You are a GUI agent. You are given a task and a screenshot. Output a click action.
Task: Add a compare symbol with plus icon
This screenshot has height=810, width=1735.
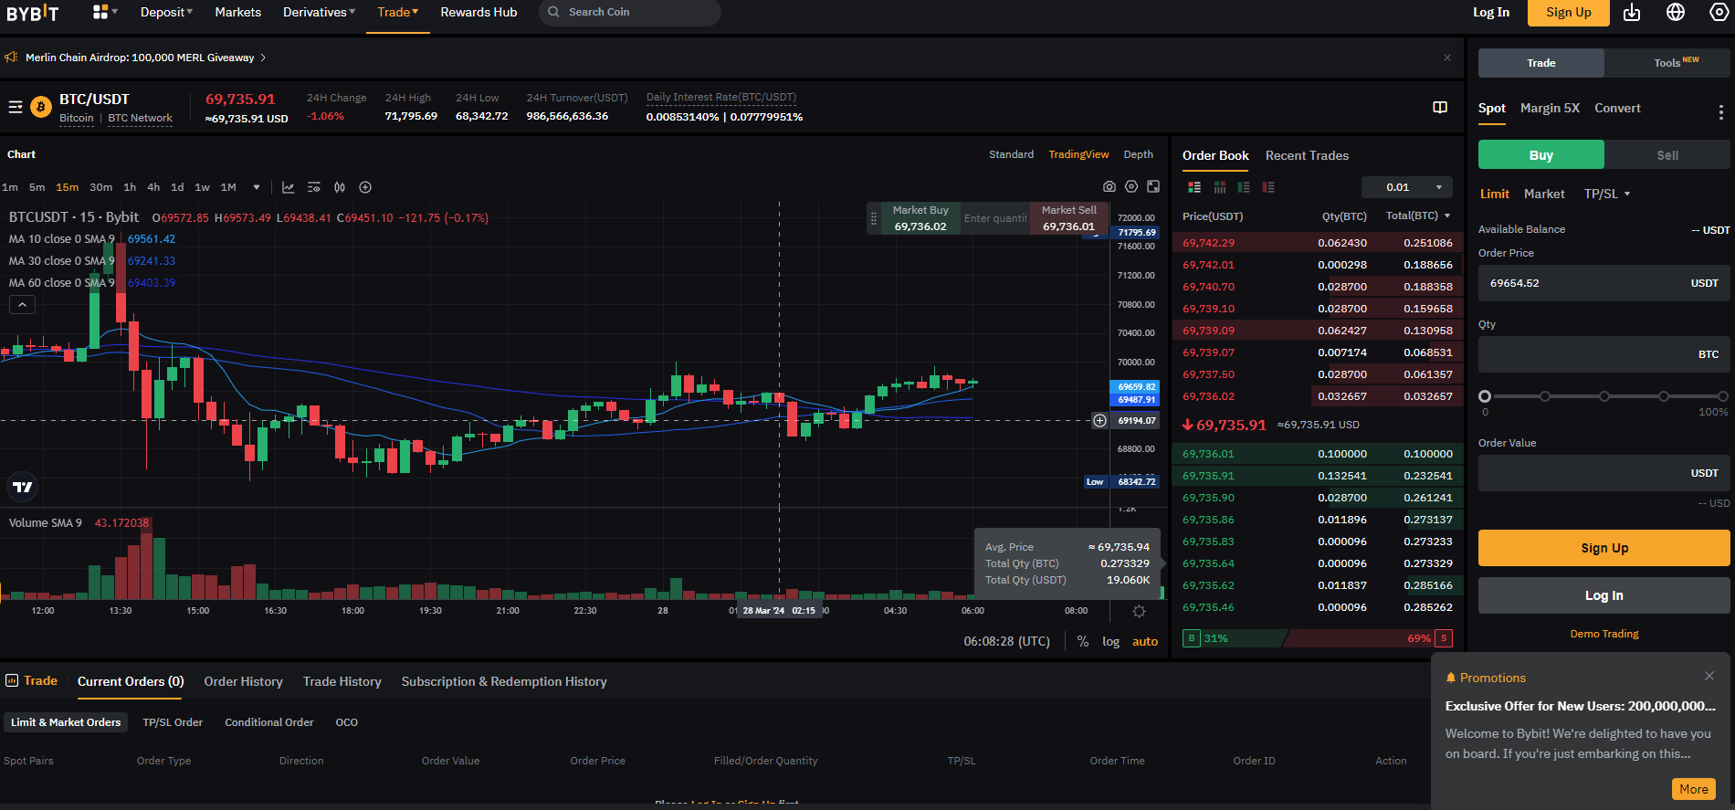365,187
